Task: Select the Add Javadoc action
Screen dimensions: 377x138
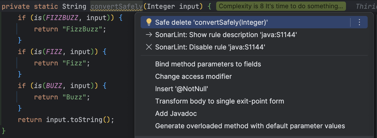Action: point(176,114)
